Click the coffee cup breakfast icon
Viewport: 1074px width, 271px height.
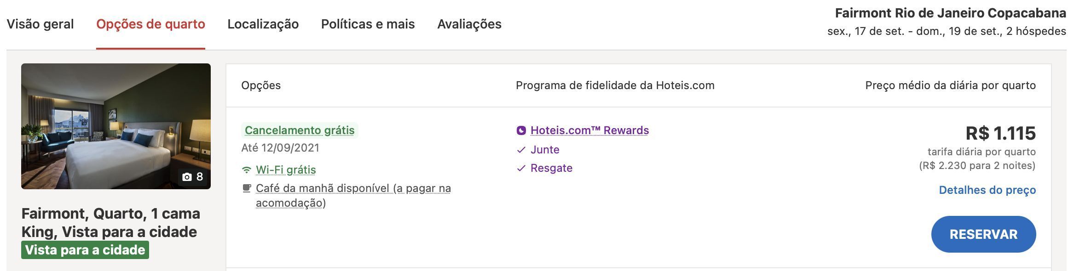click(x=247, y=188)
